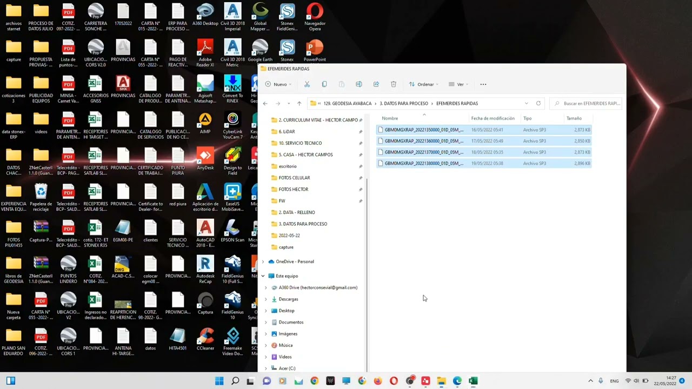The width and height of the screenshot is (692, 389).
Task: Select file GBM0MGXRAP_20221370000
Action: click(484, 152)
